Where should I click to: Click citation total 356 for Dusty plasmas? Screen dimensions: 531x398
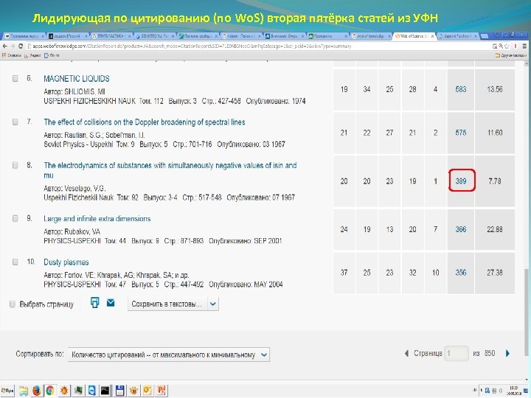[460, 273]
